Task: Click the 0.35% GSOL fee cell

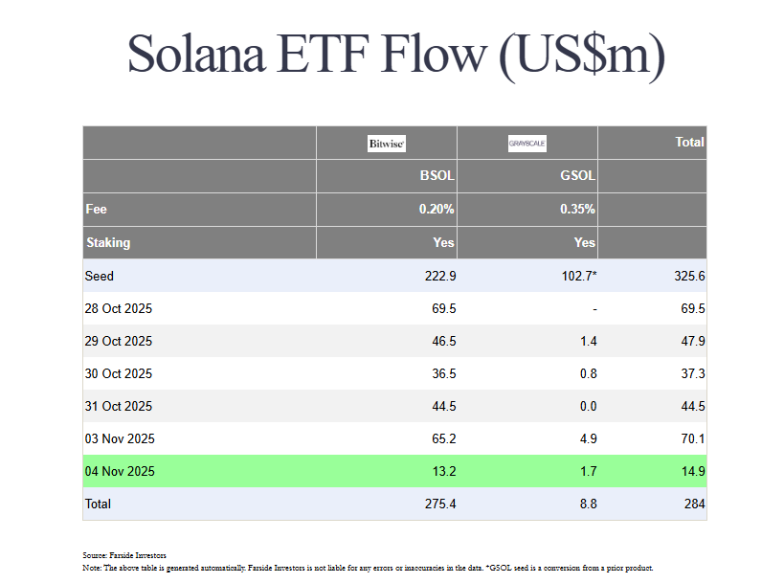Action: [x=577, y=209]
